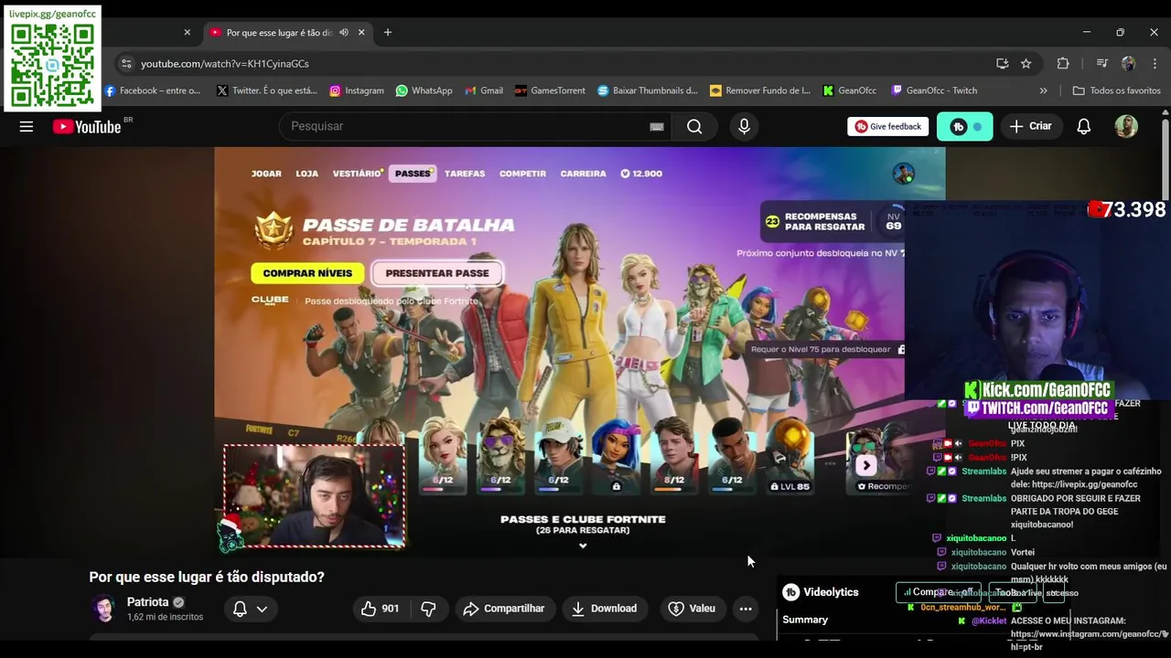Open the on-screen keyboard in search box
The width and height of the screenshot is (1171, 658).
tap(656, 127)
